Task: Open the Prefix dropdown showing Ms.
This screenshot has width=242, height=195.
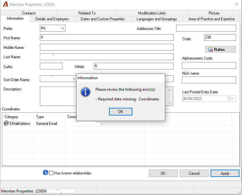Action: pyautogui.click(x=53, y=28)
